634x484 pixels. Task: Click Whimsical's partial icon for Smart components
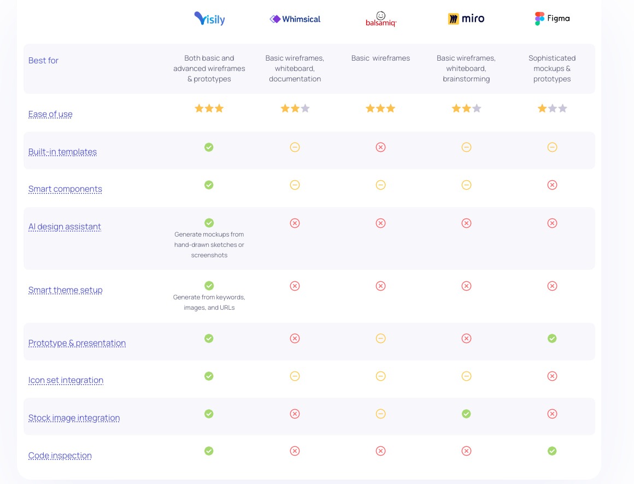(x=295, y=185)
